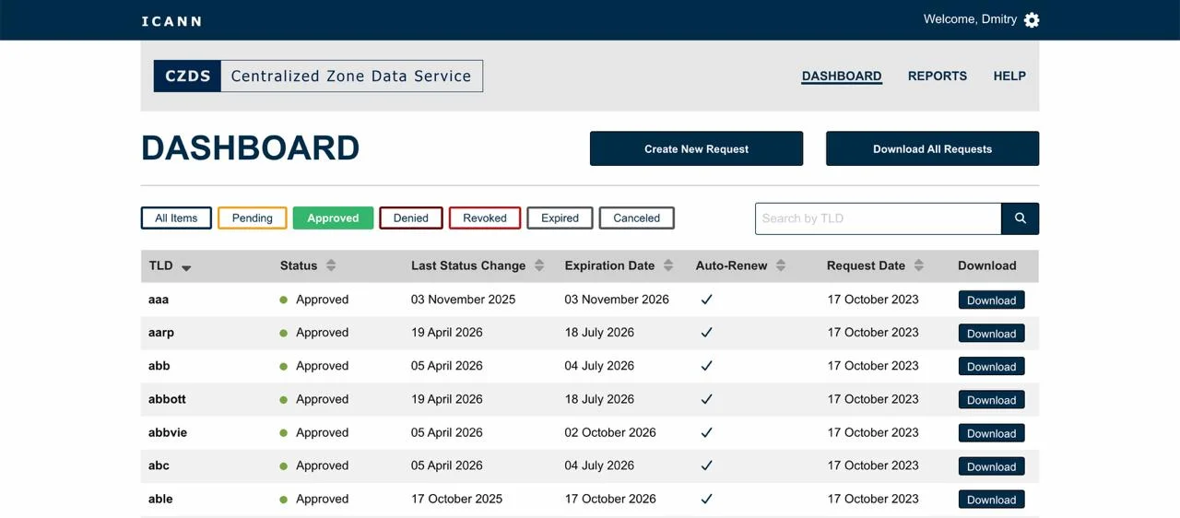1180x518 pixels.
Task: Click the search magnifier button
Action: [x=1021, y=218]
